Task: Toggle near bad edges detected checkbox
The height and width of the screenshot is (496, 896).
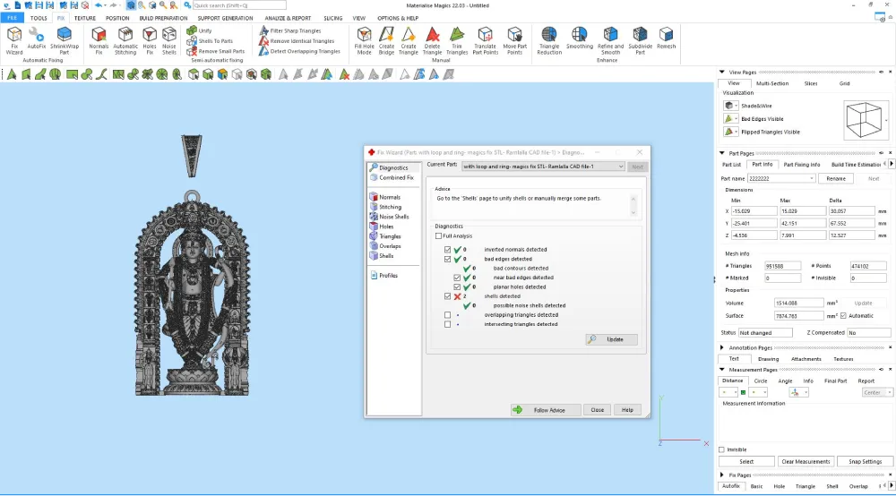Action: (x=457, y=278)
